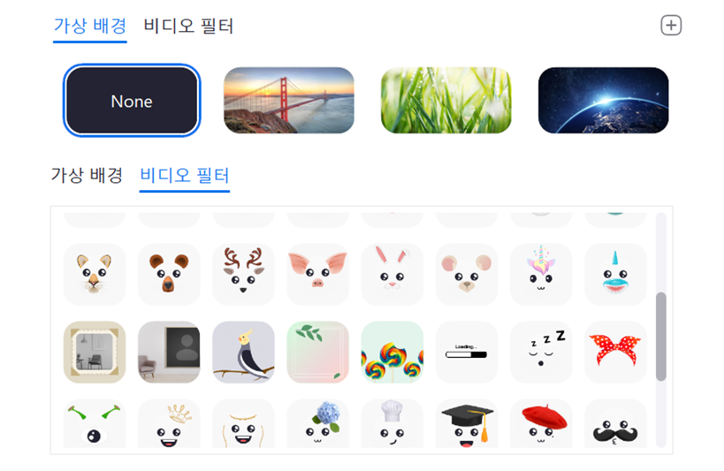Screen dimensions: 724x471
Task: Apply the unicorn horn face filter
Action: click(541, 274)
